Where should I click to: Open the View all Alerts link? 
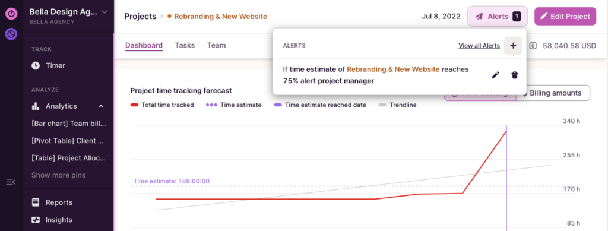(x=479, y=46)
